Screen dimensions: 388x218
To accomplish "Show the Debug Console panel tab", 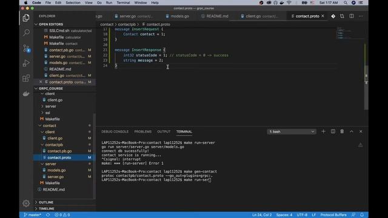I will tap(115, 132).
